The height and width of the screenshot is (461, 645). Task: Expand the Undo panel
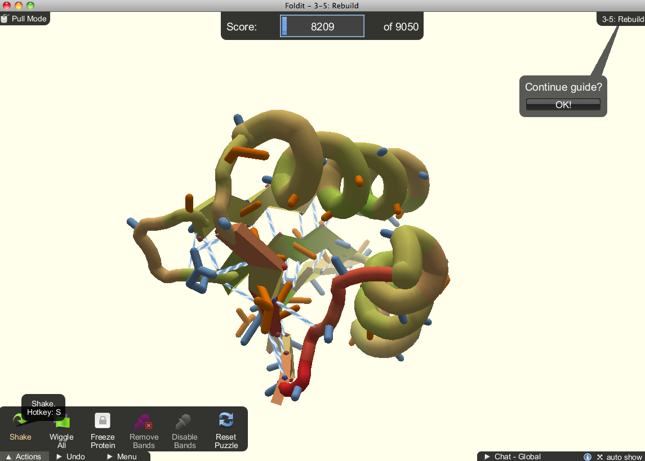click(x=70, y=456)
